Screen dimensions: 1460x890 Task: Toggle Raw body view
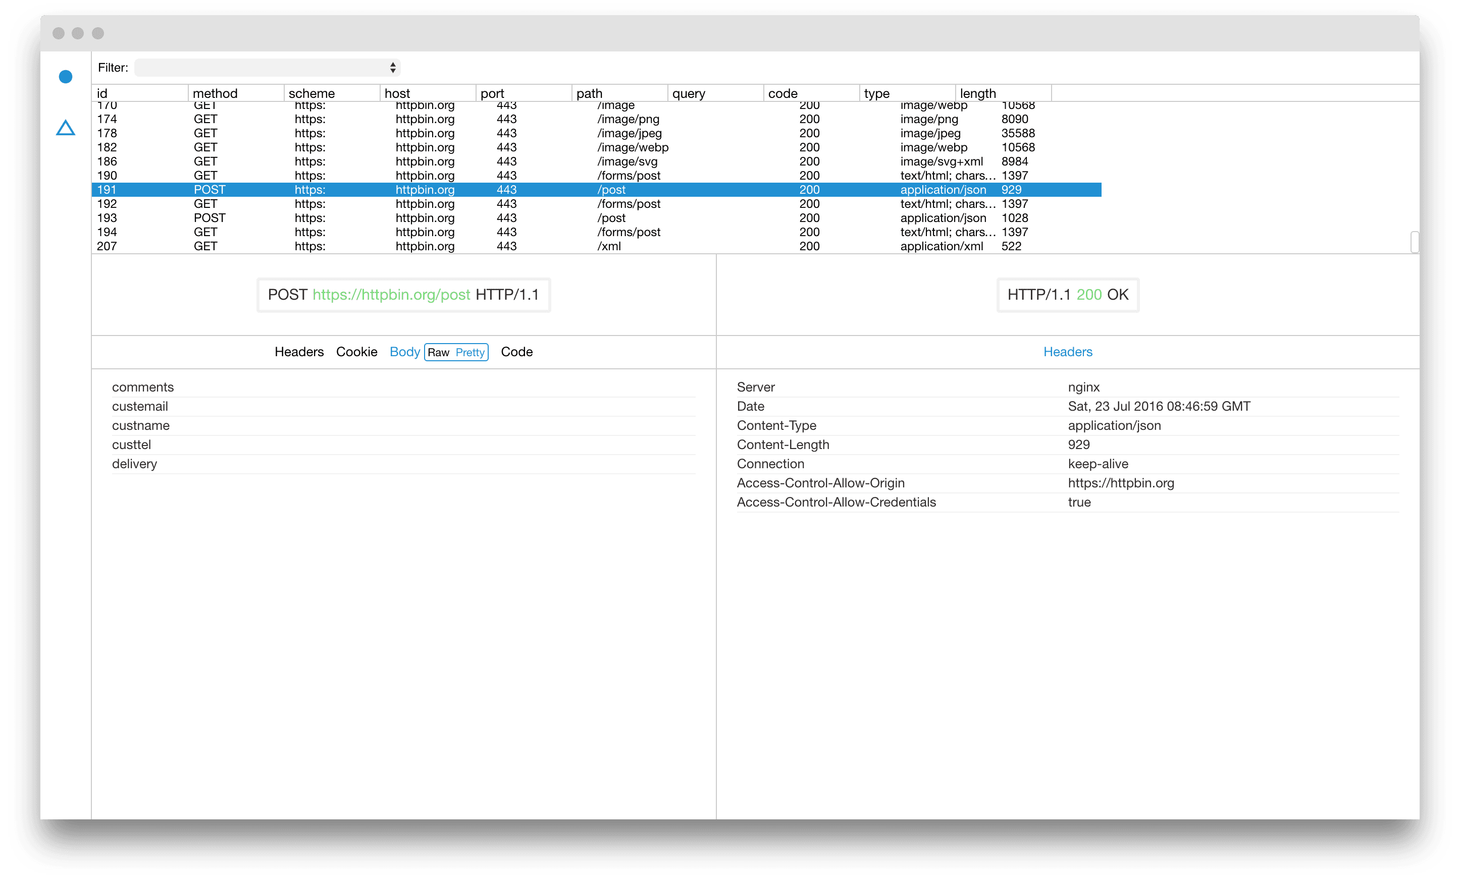click(439, 352)
